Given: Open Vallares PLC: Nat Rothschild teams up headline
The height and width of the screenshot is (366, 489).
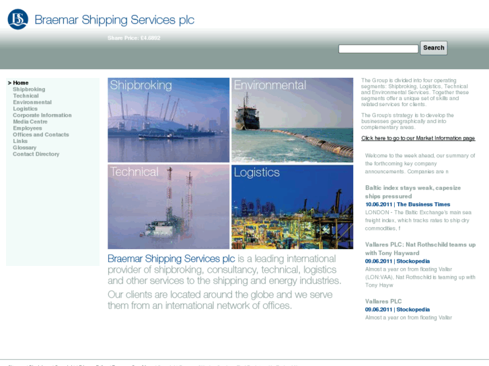Looking at the screenshot, I should tap(420, 248).
